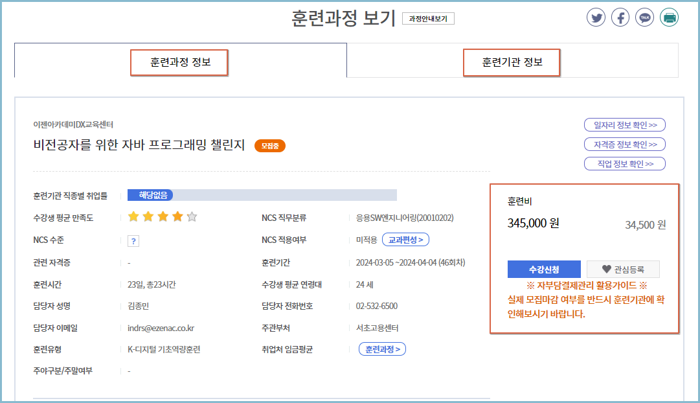
Task: View 직업 정보 확인 occupation info
Action: [624, 163]
